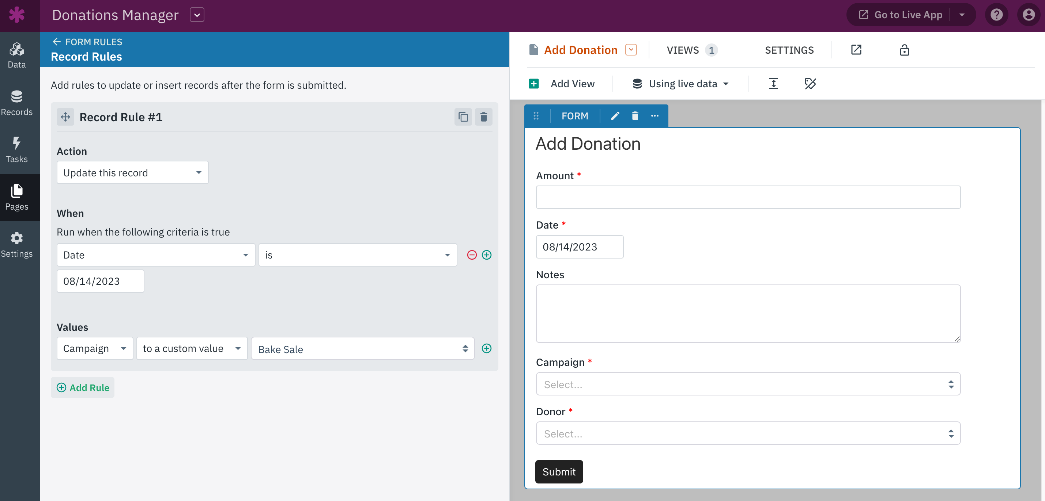Viewport: 1045px width, 501px height.
Task: Click the Record Rule #1 heading
Action: tap(121, 117)
